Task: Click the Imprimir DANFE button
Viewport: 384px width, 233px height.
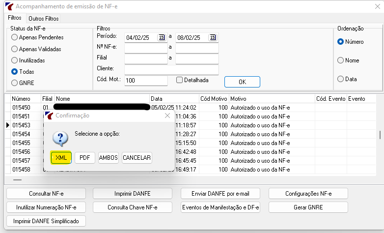Action: pos(133,194)
